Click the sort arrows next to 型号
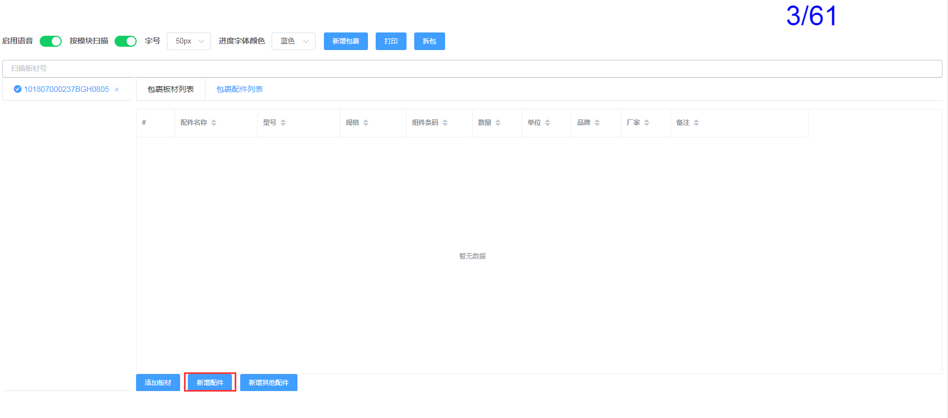Screen dimensions: 948x418 pos(283,123)
